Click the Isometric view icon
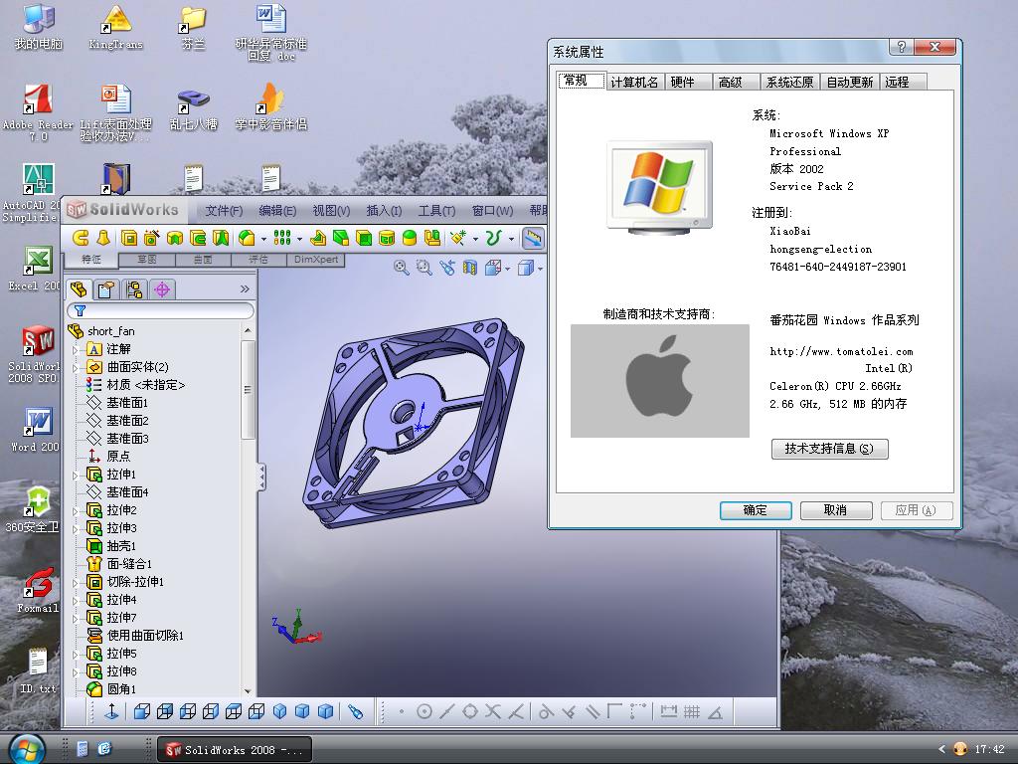 pos(279,711)
